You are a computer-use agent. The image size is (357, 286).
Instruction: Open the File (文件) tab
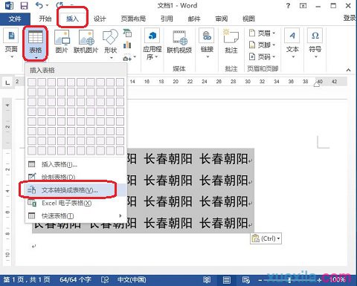[x=15, y=19]
